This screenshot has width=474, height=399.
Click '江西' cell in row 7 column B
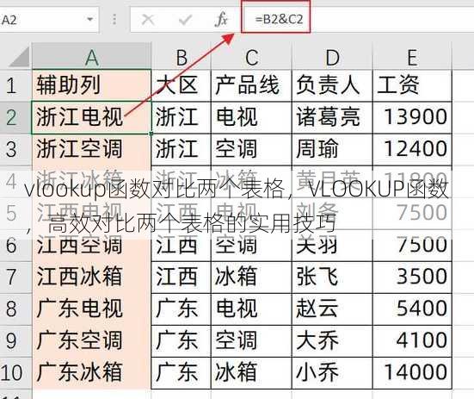(181, 277)
